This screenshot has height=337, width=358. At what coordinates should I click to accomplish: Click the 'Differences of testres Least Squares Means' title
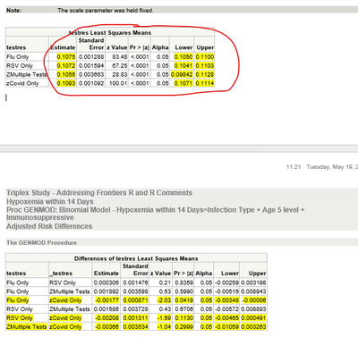(x=136, y=258)
